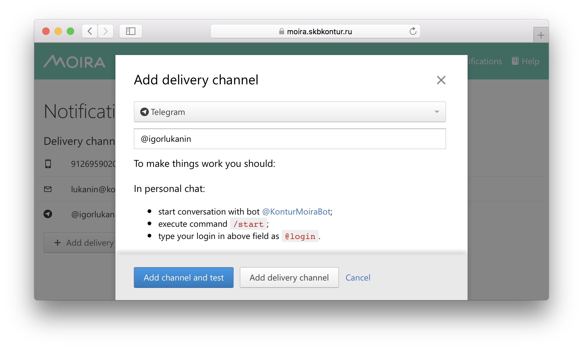Open a new browser tab
The height and width of the screenshot is (349, 583).
coord(541,35)
